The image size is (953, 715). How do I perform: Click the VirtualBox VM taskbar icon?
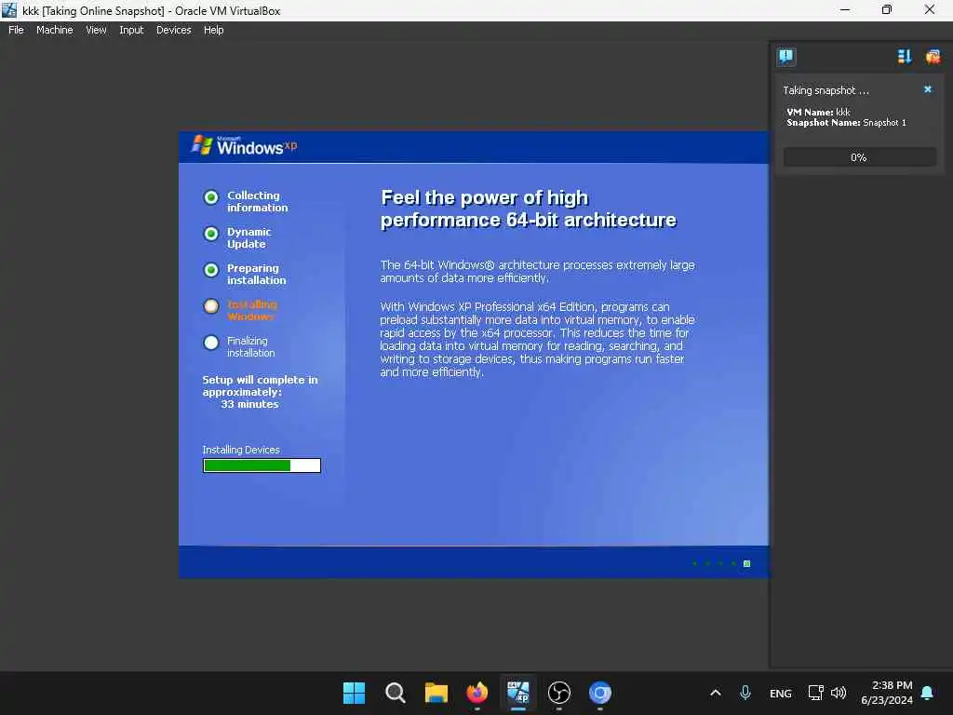[x=517, y=693]
